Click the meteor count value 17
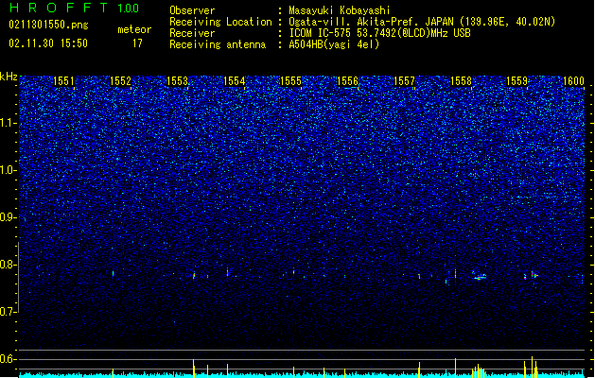The image size is (595, 378). tap(137, 43)
